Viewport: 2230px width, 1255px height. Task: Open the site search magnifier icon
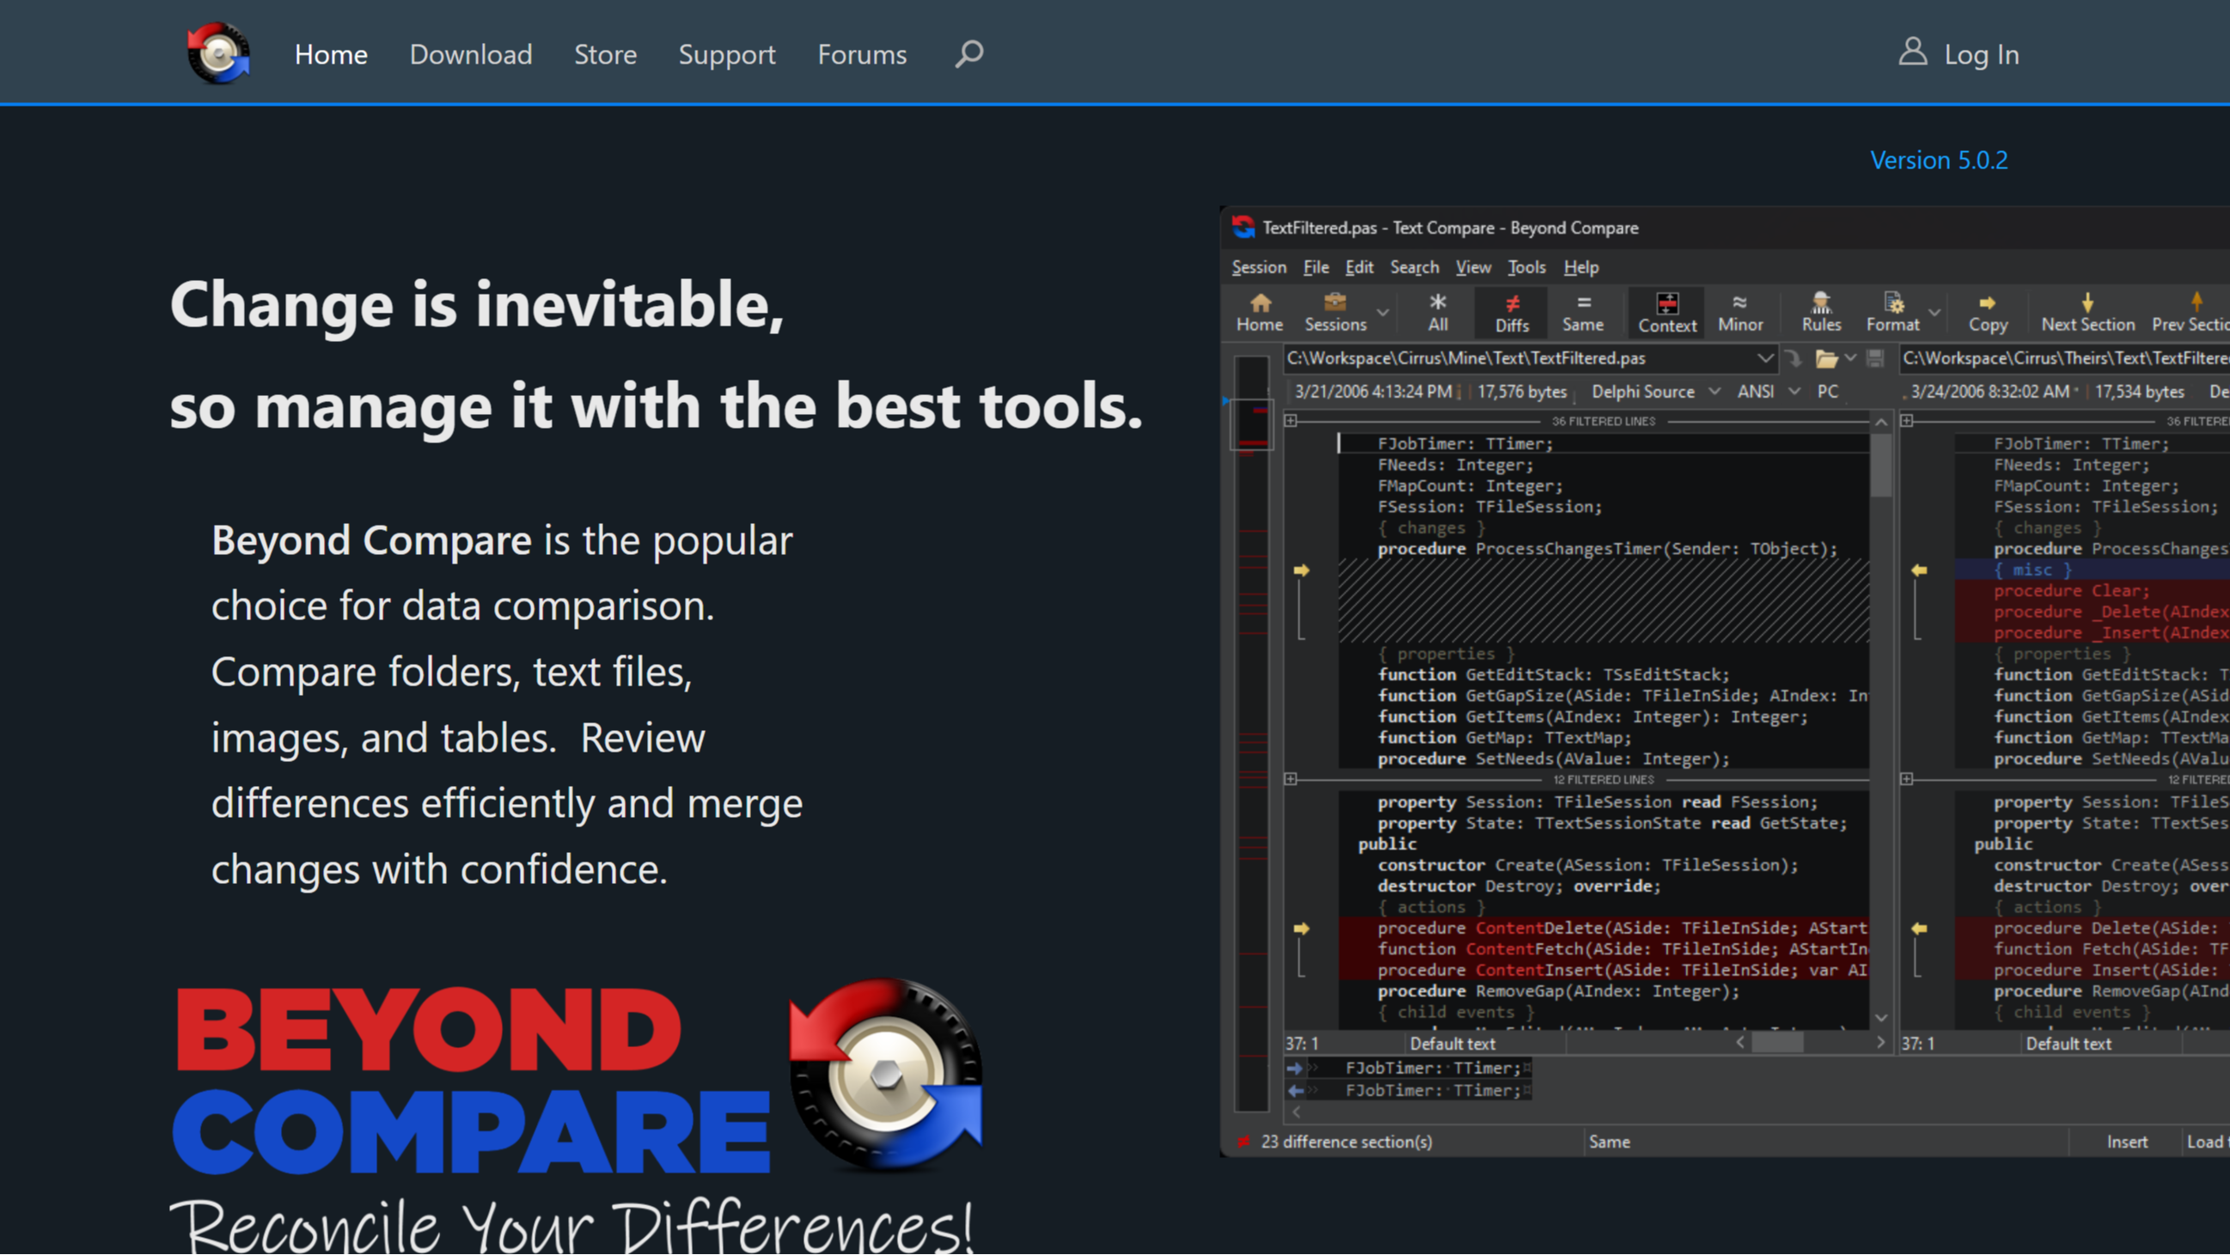pyautogui.click(x=968, y=53)
